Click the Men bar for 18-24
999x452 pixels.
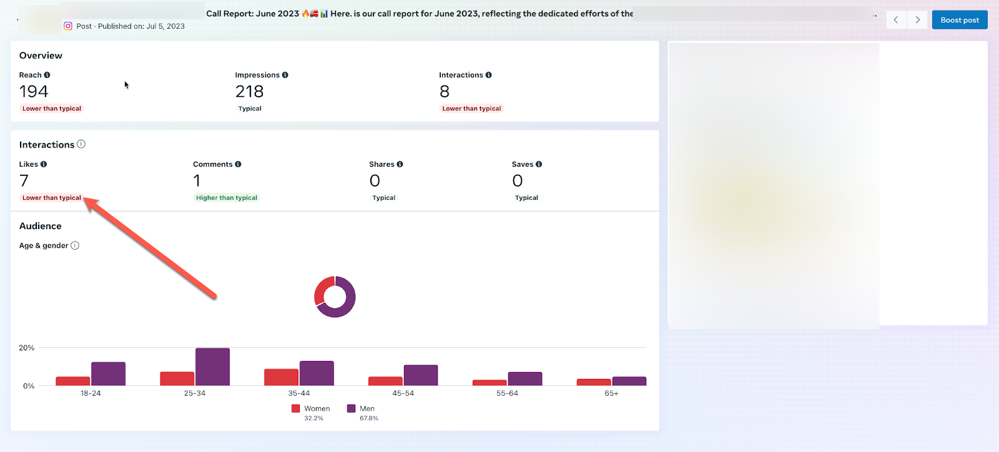coord(108,374)
